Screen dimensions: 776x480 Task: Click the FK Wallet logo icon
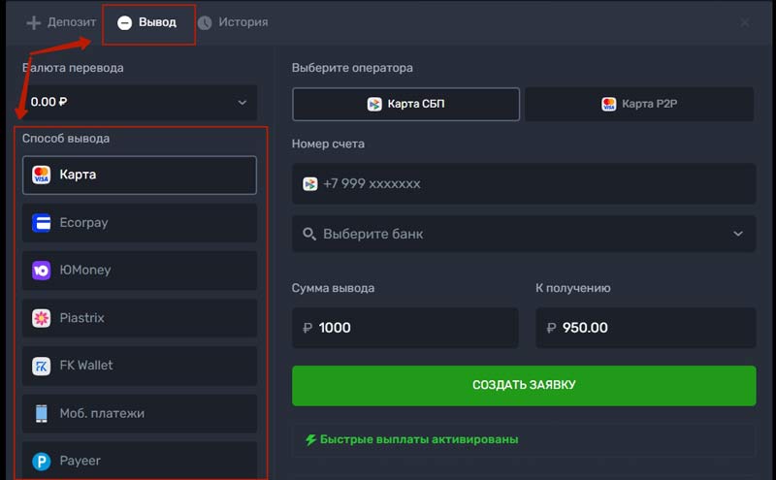click(x=42, y=366)
